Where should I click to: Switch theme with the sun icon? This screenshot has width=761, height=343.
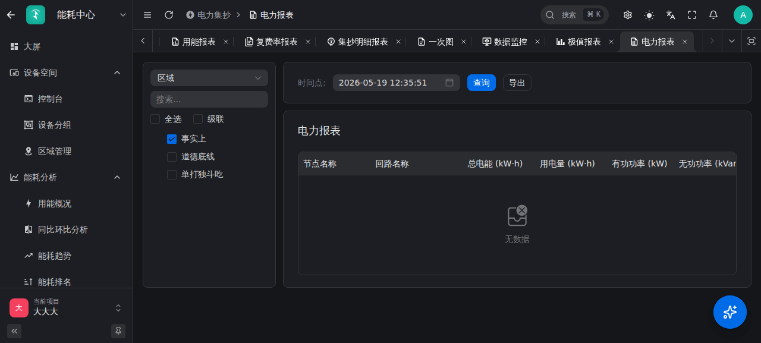pos(649,15)
